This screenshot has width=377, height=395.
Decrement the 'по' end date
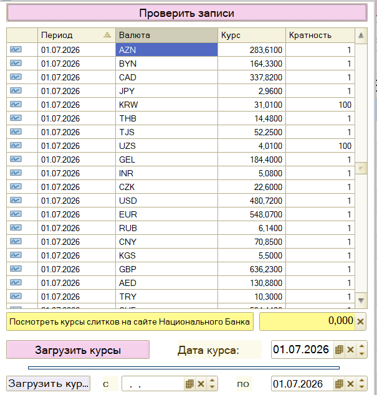click(361, 387)
